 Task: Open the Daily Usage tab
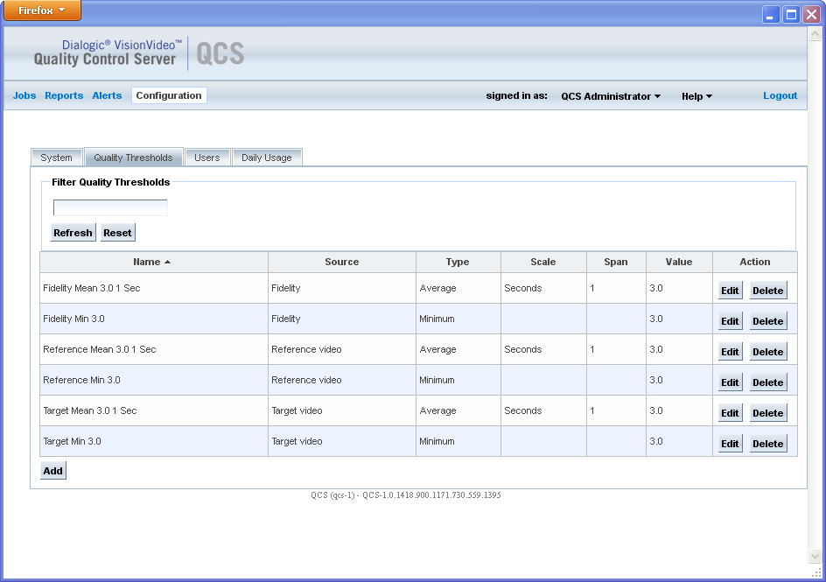click(x=267, y=157)
